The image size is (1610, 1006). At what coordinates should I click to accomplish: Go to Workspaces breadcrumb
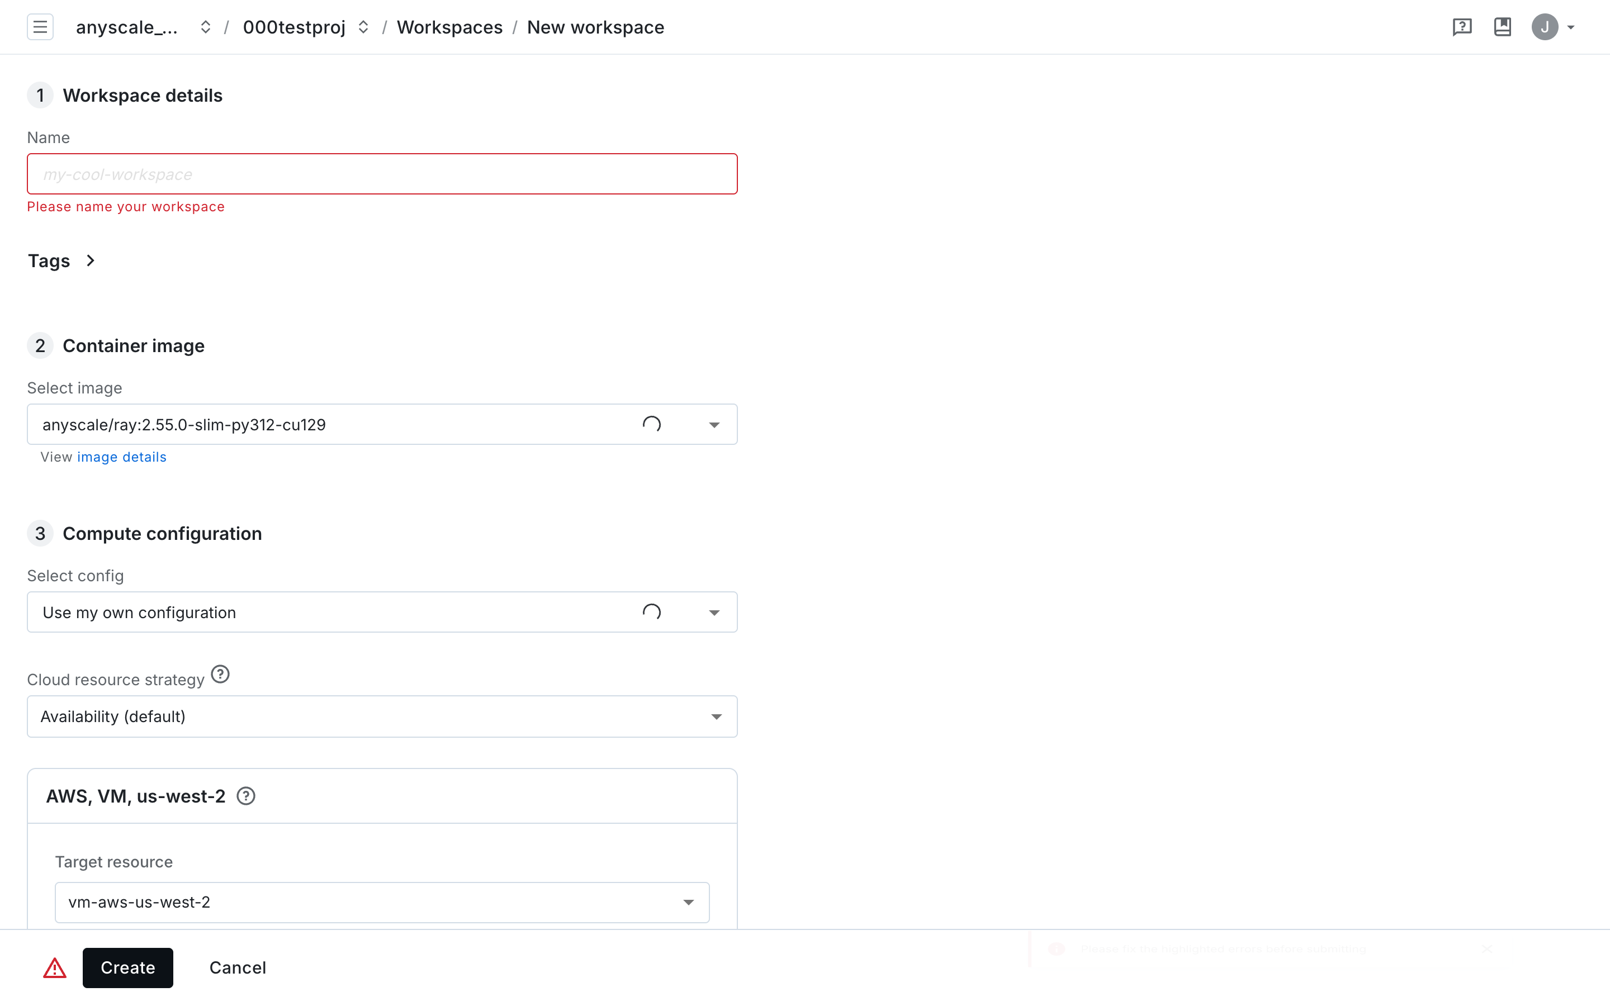pos(449,27)
